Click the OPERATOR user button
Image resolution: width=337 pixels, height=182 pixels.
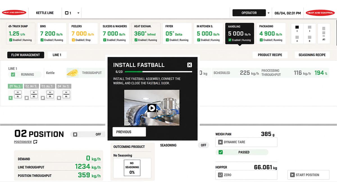pyautogui.click(x=249, y=13)
